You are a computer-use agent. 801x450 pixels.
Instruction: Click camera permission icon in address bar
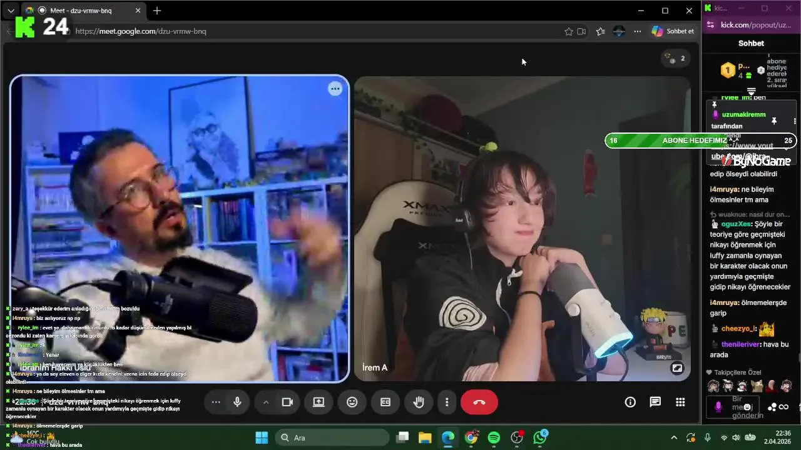[581, 31]
